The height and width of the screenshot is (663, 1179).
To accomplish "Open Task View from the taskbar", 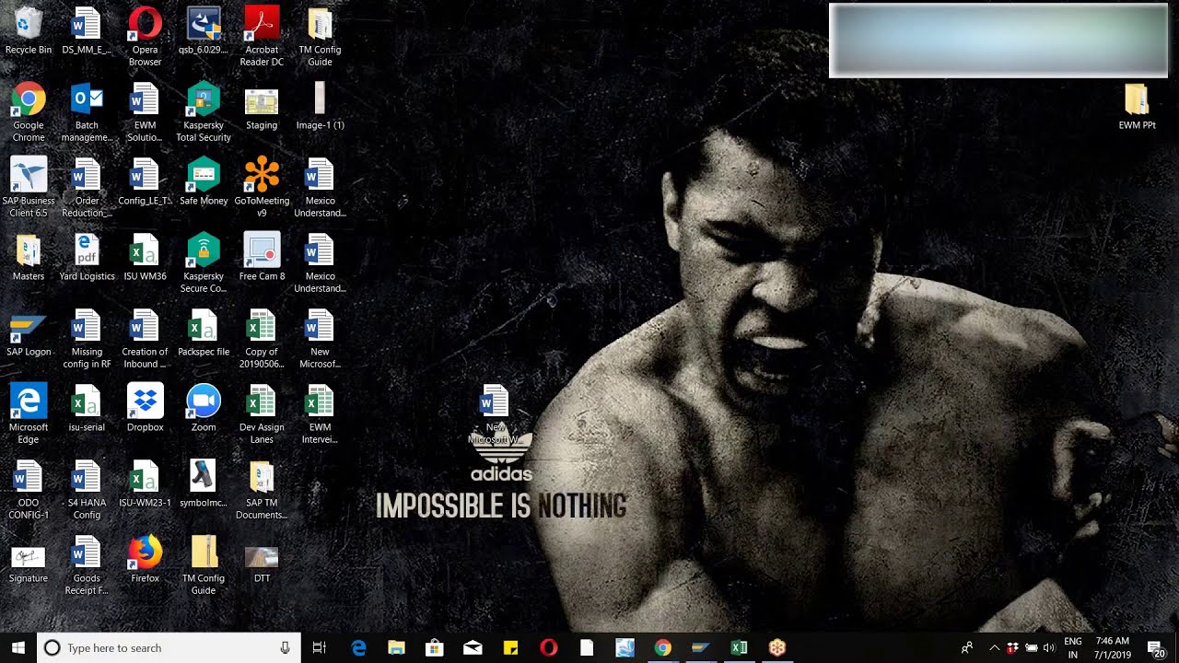I will [x=320, y=648].
